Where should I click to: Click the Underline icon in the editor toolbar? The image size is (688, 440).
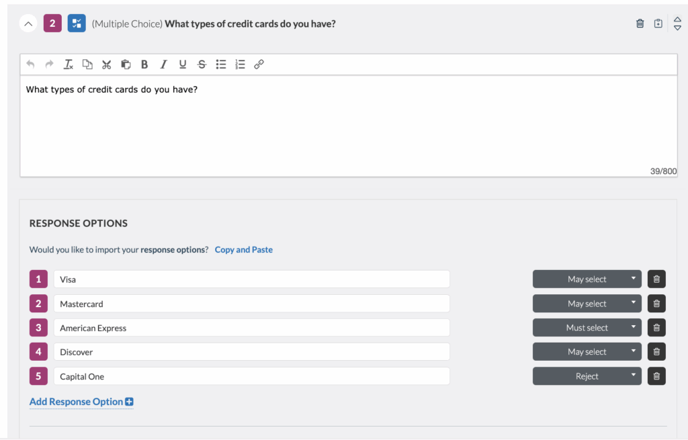pyautogui.click(x=182, y=64)
